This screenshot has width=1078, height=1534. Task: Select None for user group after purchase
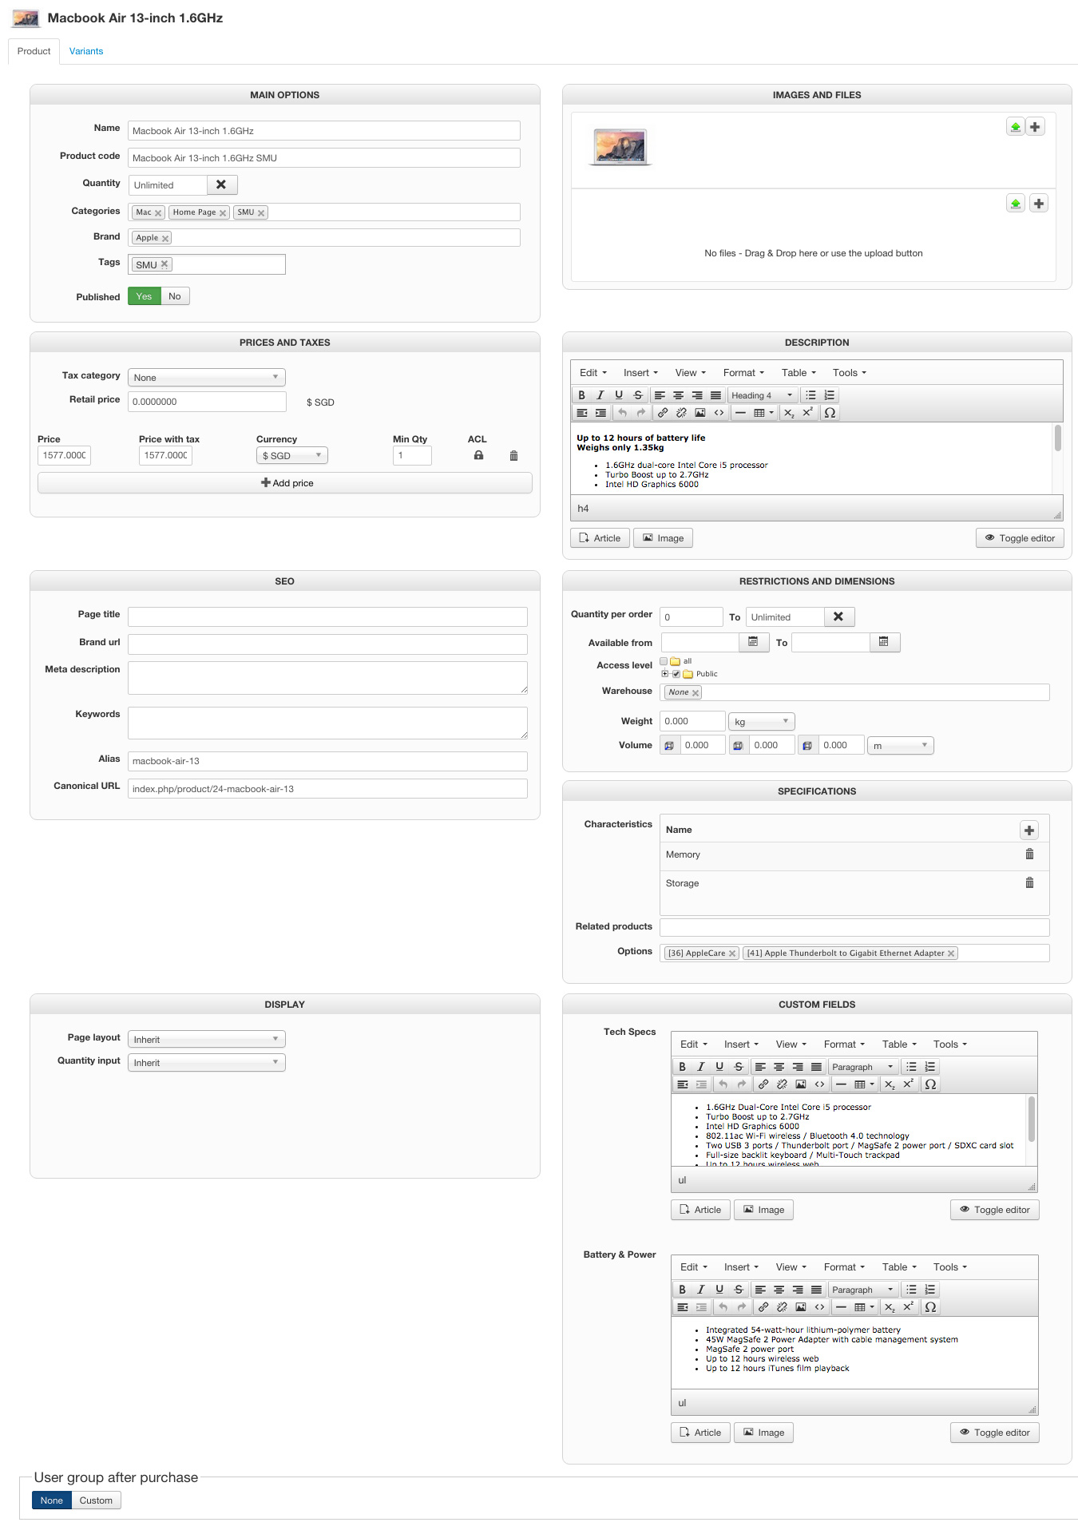(x=52, y=1500)
